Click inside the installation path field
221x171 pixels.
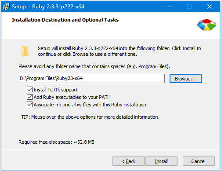tap(92, 78)
